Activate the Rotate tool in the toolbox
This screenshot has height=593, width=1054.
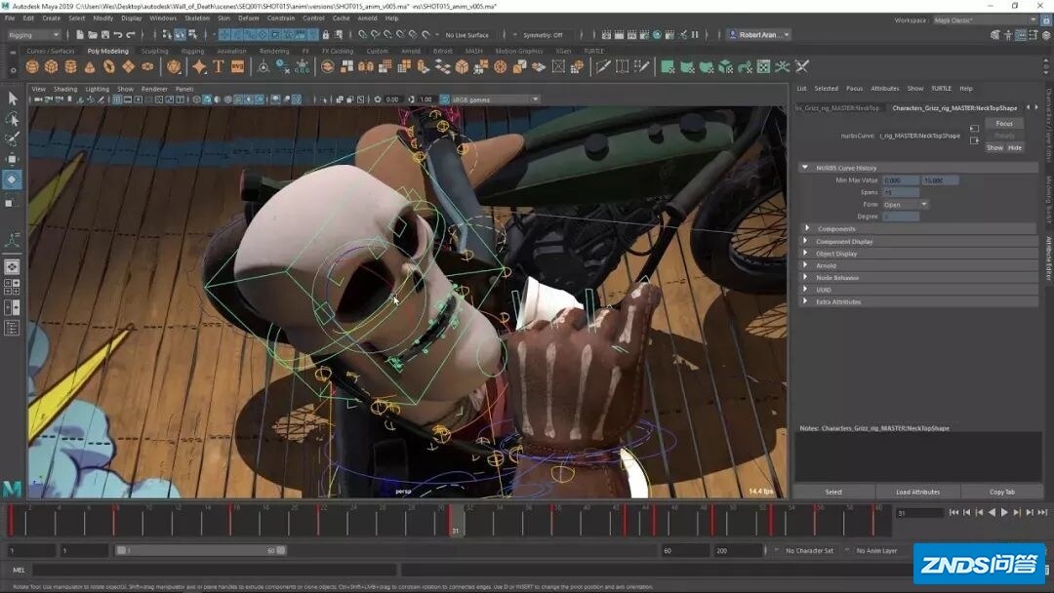tap(12, 179)
